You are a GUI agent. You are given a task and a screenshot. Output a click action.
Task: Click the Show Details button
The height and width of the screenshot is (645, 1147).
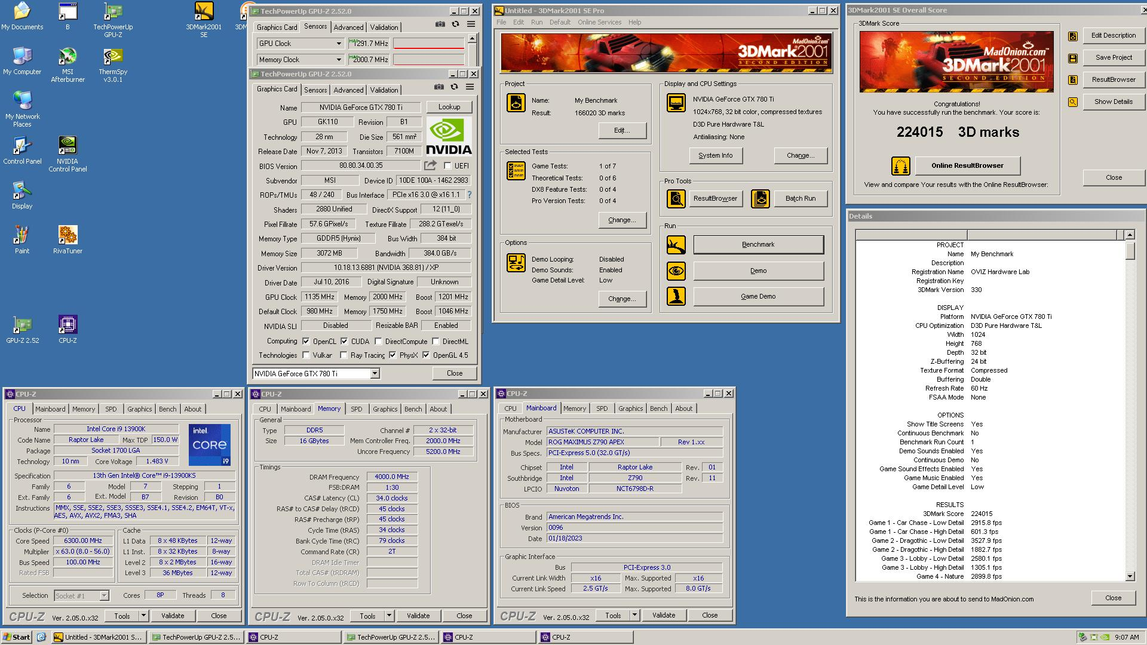coord(1113,102)
